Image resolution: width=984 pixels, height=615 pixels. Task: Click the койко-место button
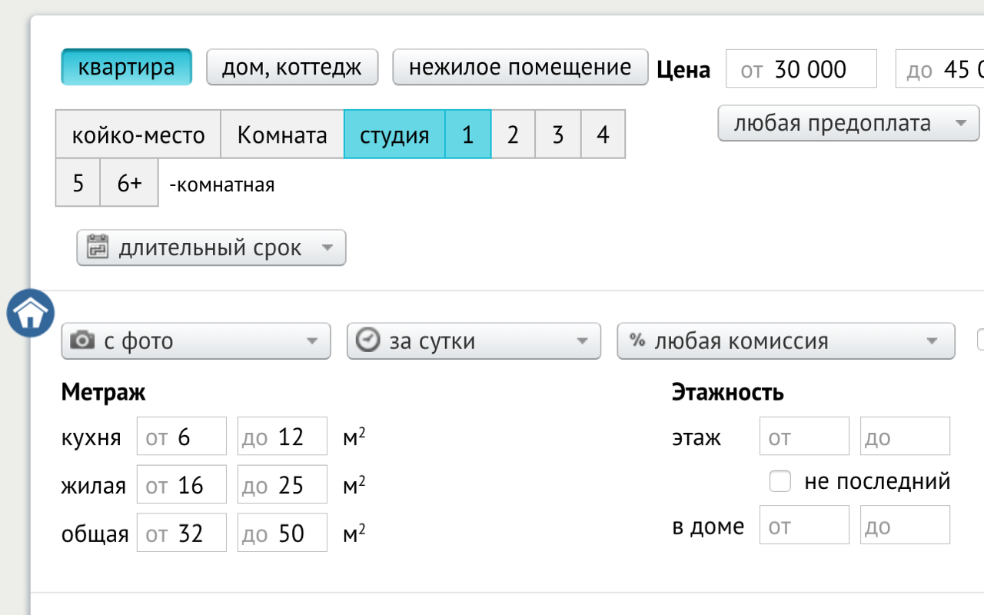click(138, 135)
